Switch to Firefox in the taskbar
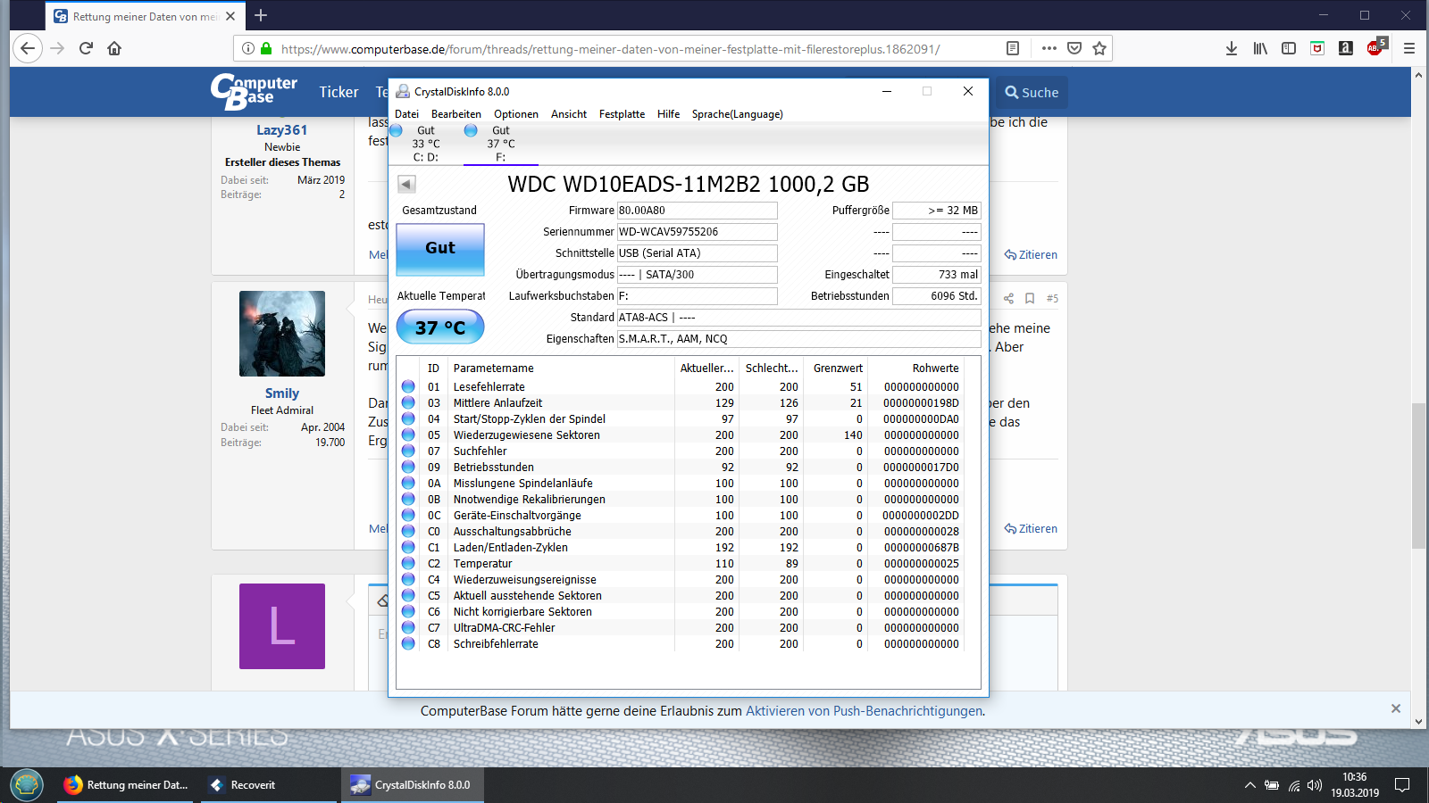Viewport: 1429px width, 803px height. tap(126, 785)
